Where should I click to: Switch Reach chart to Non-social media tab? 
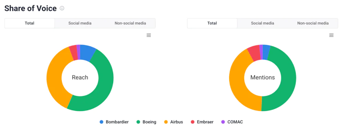click(130, 23)
